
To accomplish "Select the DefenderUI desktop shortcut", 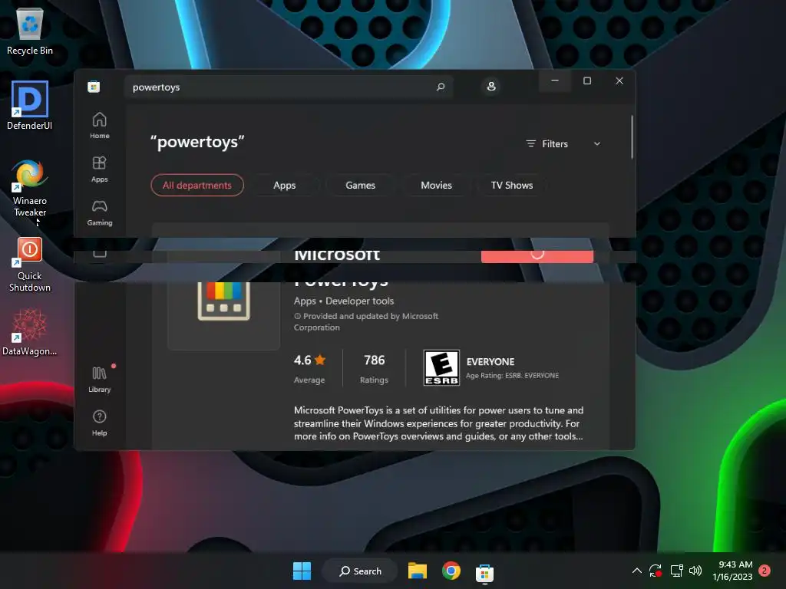I will [x=30, y=105].
